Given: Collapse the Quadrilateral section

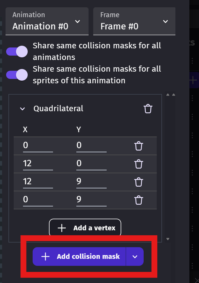Looking at the screenshot, I should 22,109.
